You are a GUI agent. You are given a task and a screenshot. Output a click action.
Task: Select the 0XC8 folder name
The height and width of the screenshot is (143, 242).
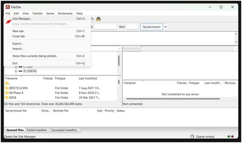pos(13,98)
